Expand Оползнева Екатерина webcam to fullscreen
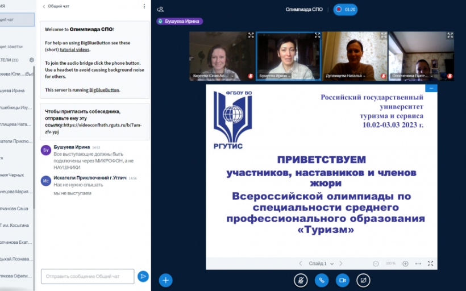Image resolution: width=466 pixels, height=291 pixels. (450, 35)
